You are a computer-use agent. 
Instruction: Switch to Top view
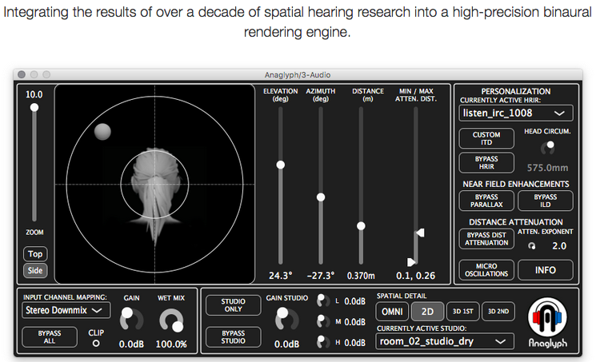pos(35,254)
